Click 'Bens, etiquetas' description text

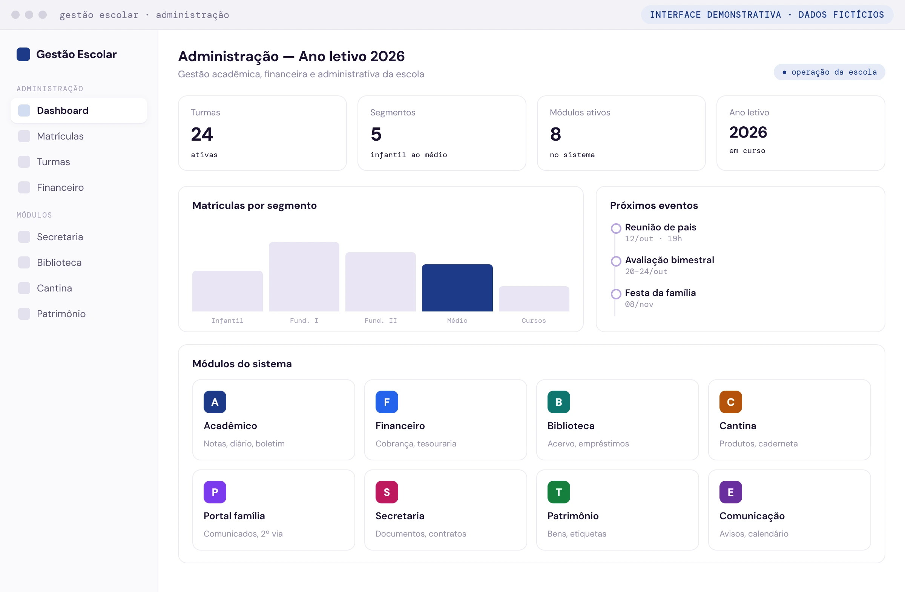(x=577, y=534)
